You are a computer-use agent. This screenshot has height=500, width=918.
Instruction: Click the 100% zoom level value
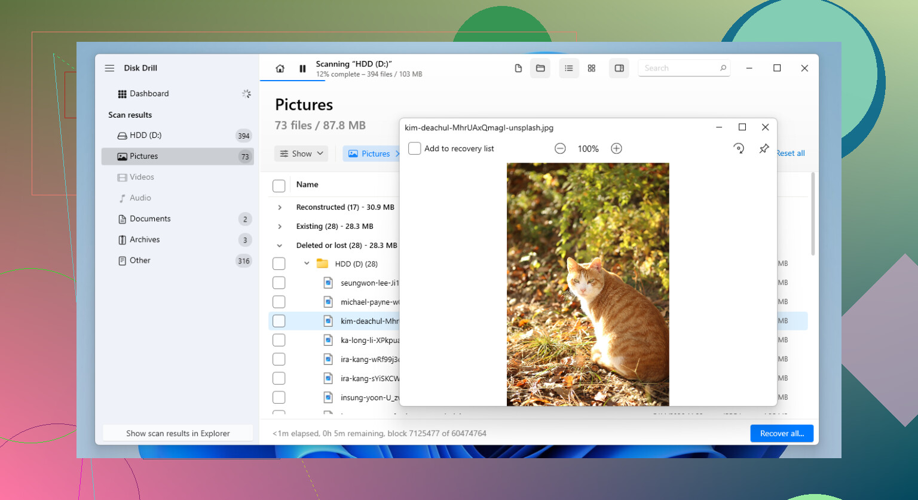(588, 149)
